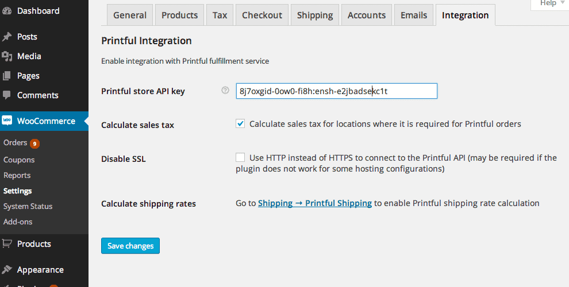Click the WooCommerce logo icon
This screenshot has width=569, height=287.
7,121
